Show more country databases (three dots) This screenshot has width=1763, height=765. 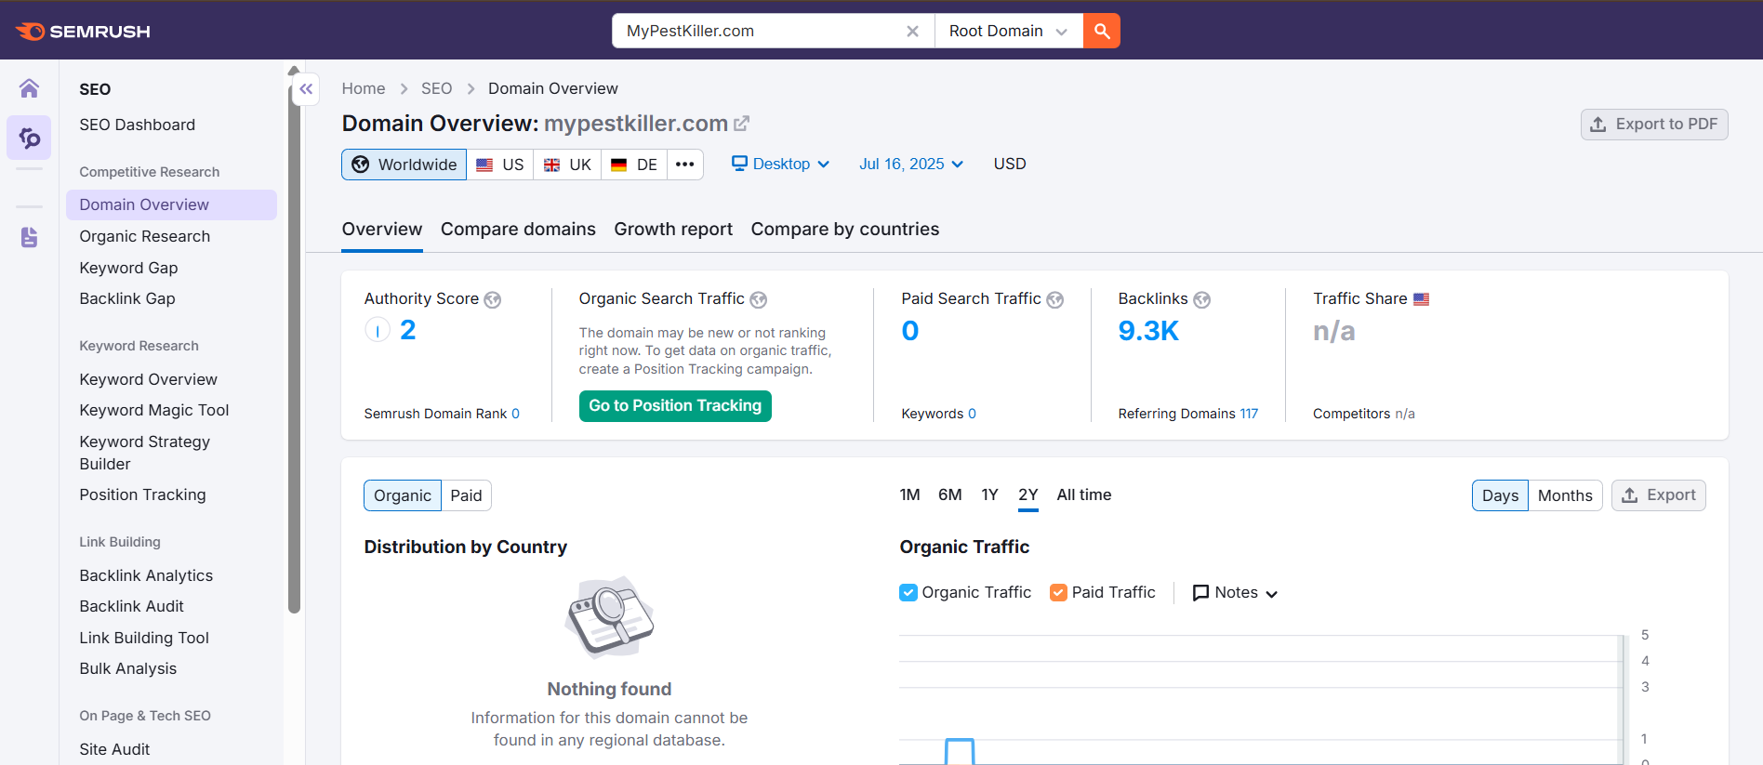coord(685,165)
